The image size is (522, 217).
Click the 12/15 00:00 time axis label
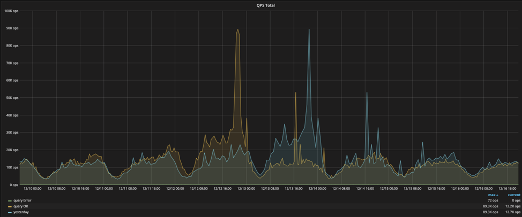(x=389, y=189)
